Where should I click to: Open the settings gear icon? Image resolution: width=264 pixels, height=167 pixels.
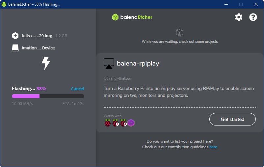coord(239,17)
